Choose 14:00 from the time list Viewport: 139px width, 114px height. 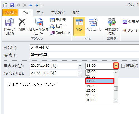(100, 81)
